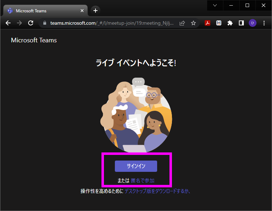Click the address bar URL field

[x=112, y=23]
